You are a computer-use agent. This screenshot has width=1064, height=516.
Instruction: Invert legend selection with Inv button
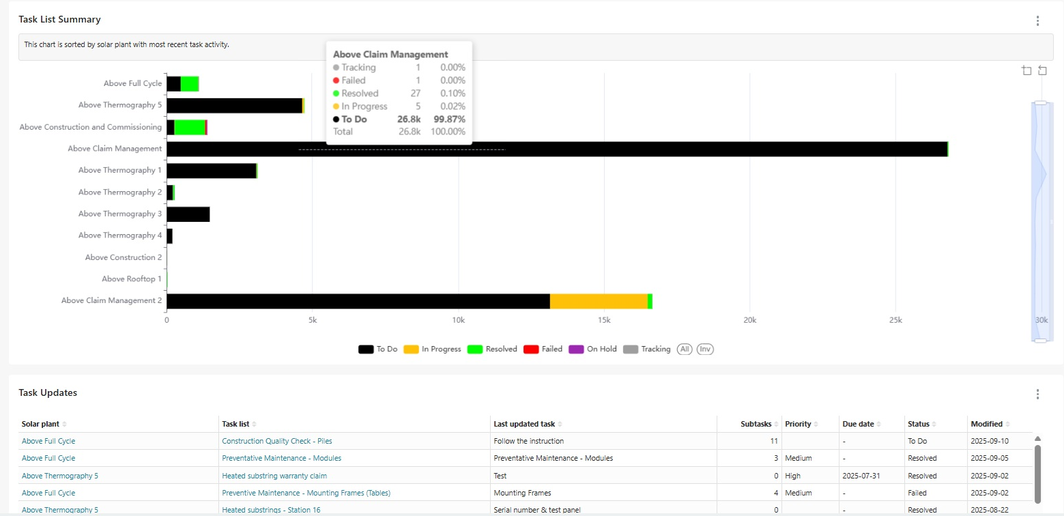(705, 349)
